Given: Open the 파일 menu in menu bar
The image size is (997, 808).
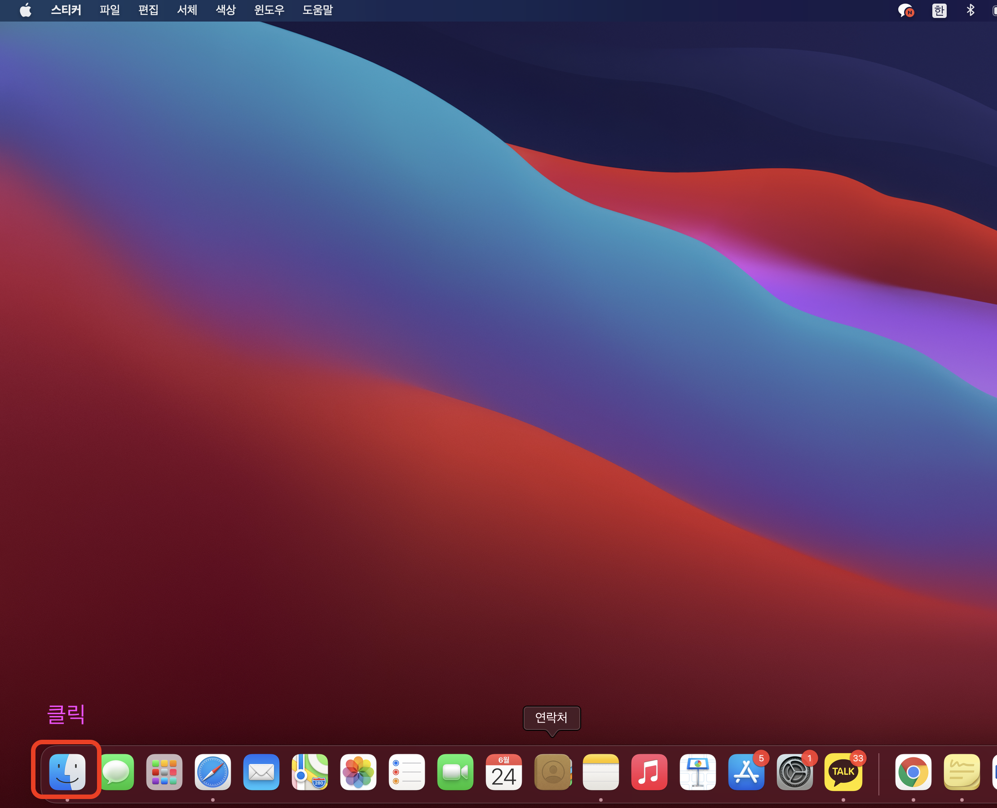Looking at the screenshot, I should coord(110,10).
